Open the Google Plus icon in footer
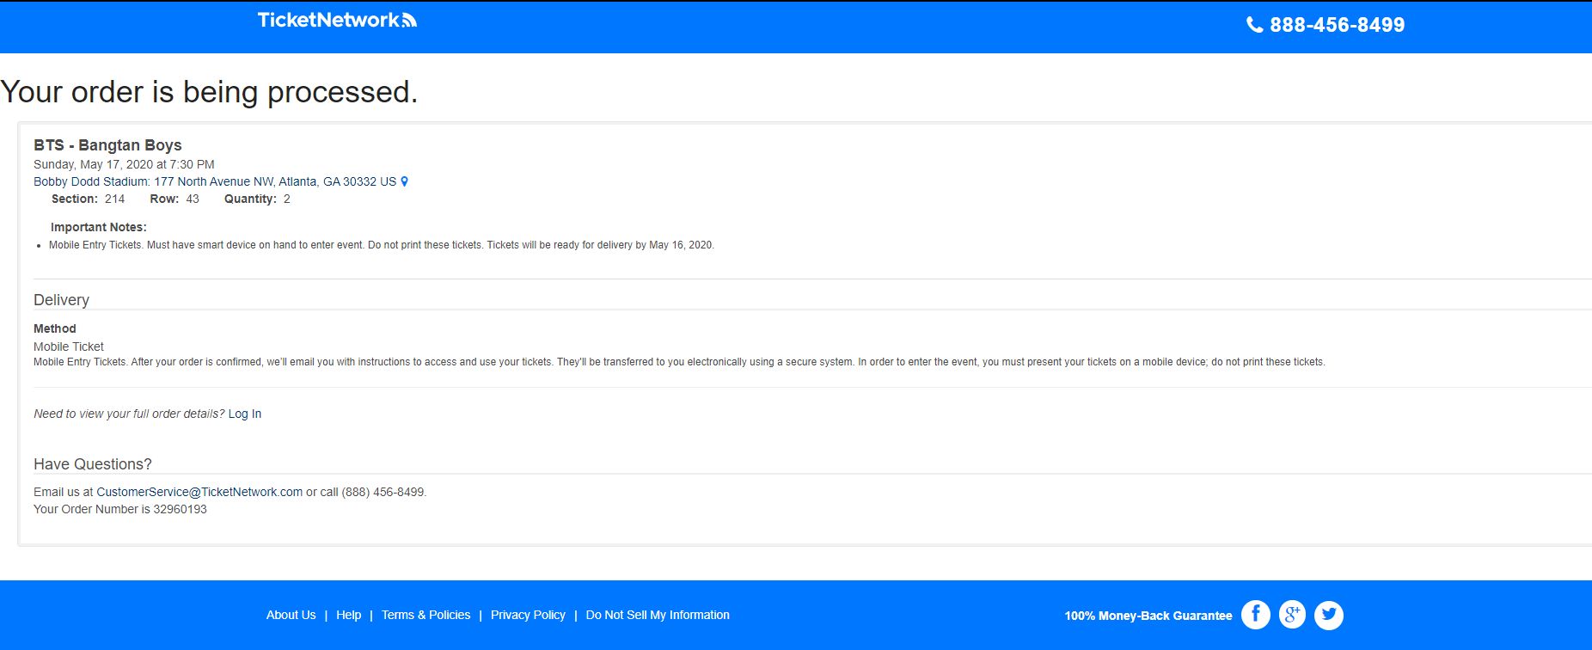1592x650 pixels. [1292, 615]
